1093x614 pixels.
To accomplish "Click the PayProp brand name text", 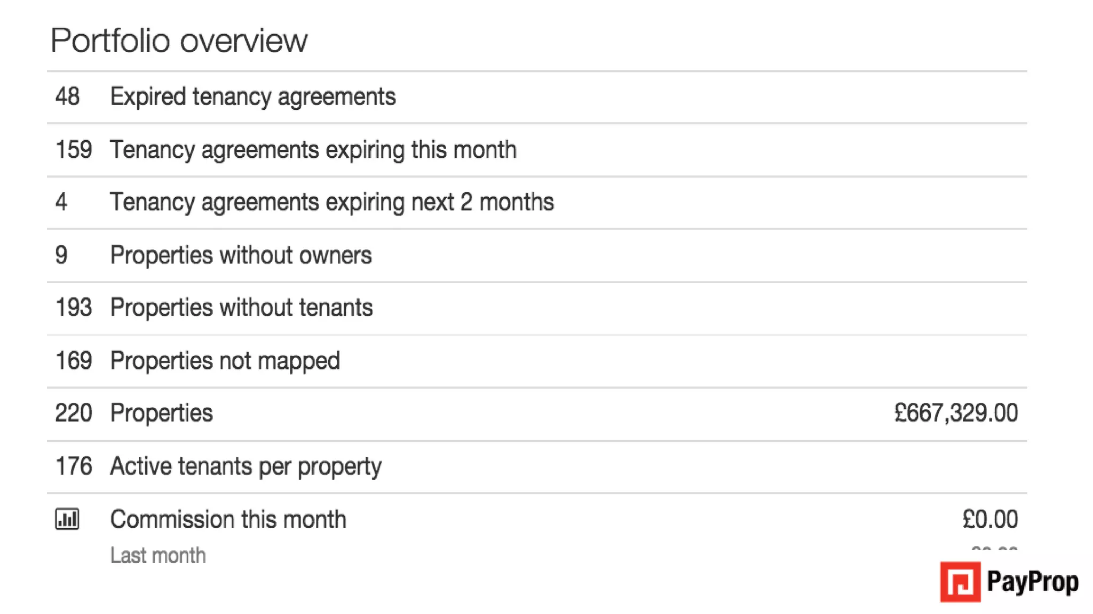I will pos(1033,582).
